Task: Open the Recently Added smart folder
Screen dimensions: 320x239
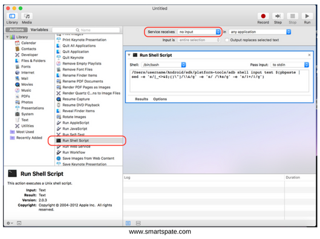Action: point(29,138)
